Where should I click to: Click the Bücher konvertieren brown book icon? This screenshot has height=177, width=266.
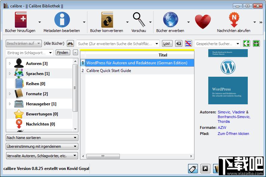[x=107, y=20]
